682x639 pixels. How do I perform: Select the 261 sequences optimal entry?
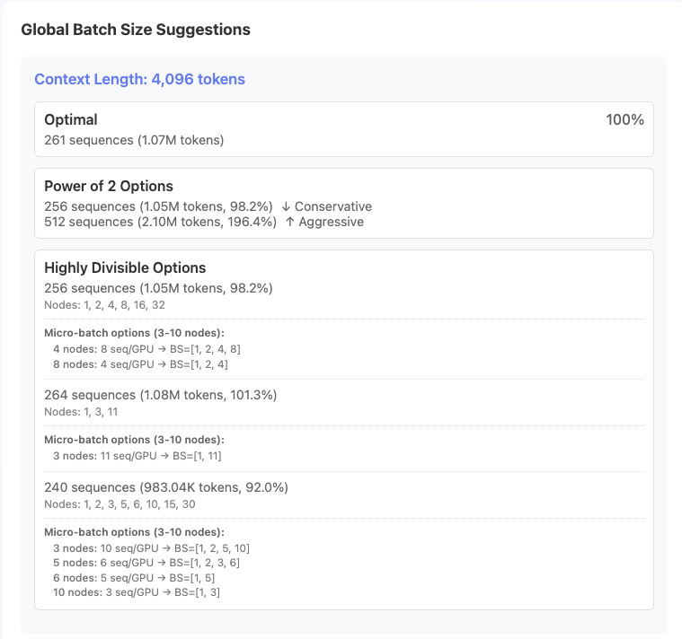click(134, 140)
